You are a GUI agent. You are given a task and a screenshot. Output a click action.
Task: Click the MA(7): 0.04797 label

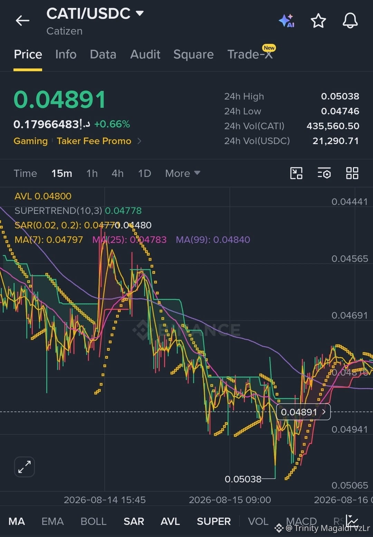49,239
